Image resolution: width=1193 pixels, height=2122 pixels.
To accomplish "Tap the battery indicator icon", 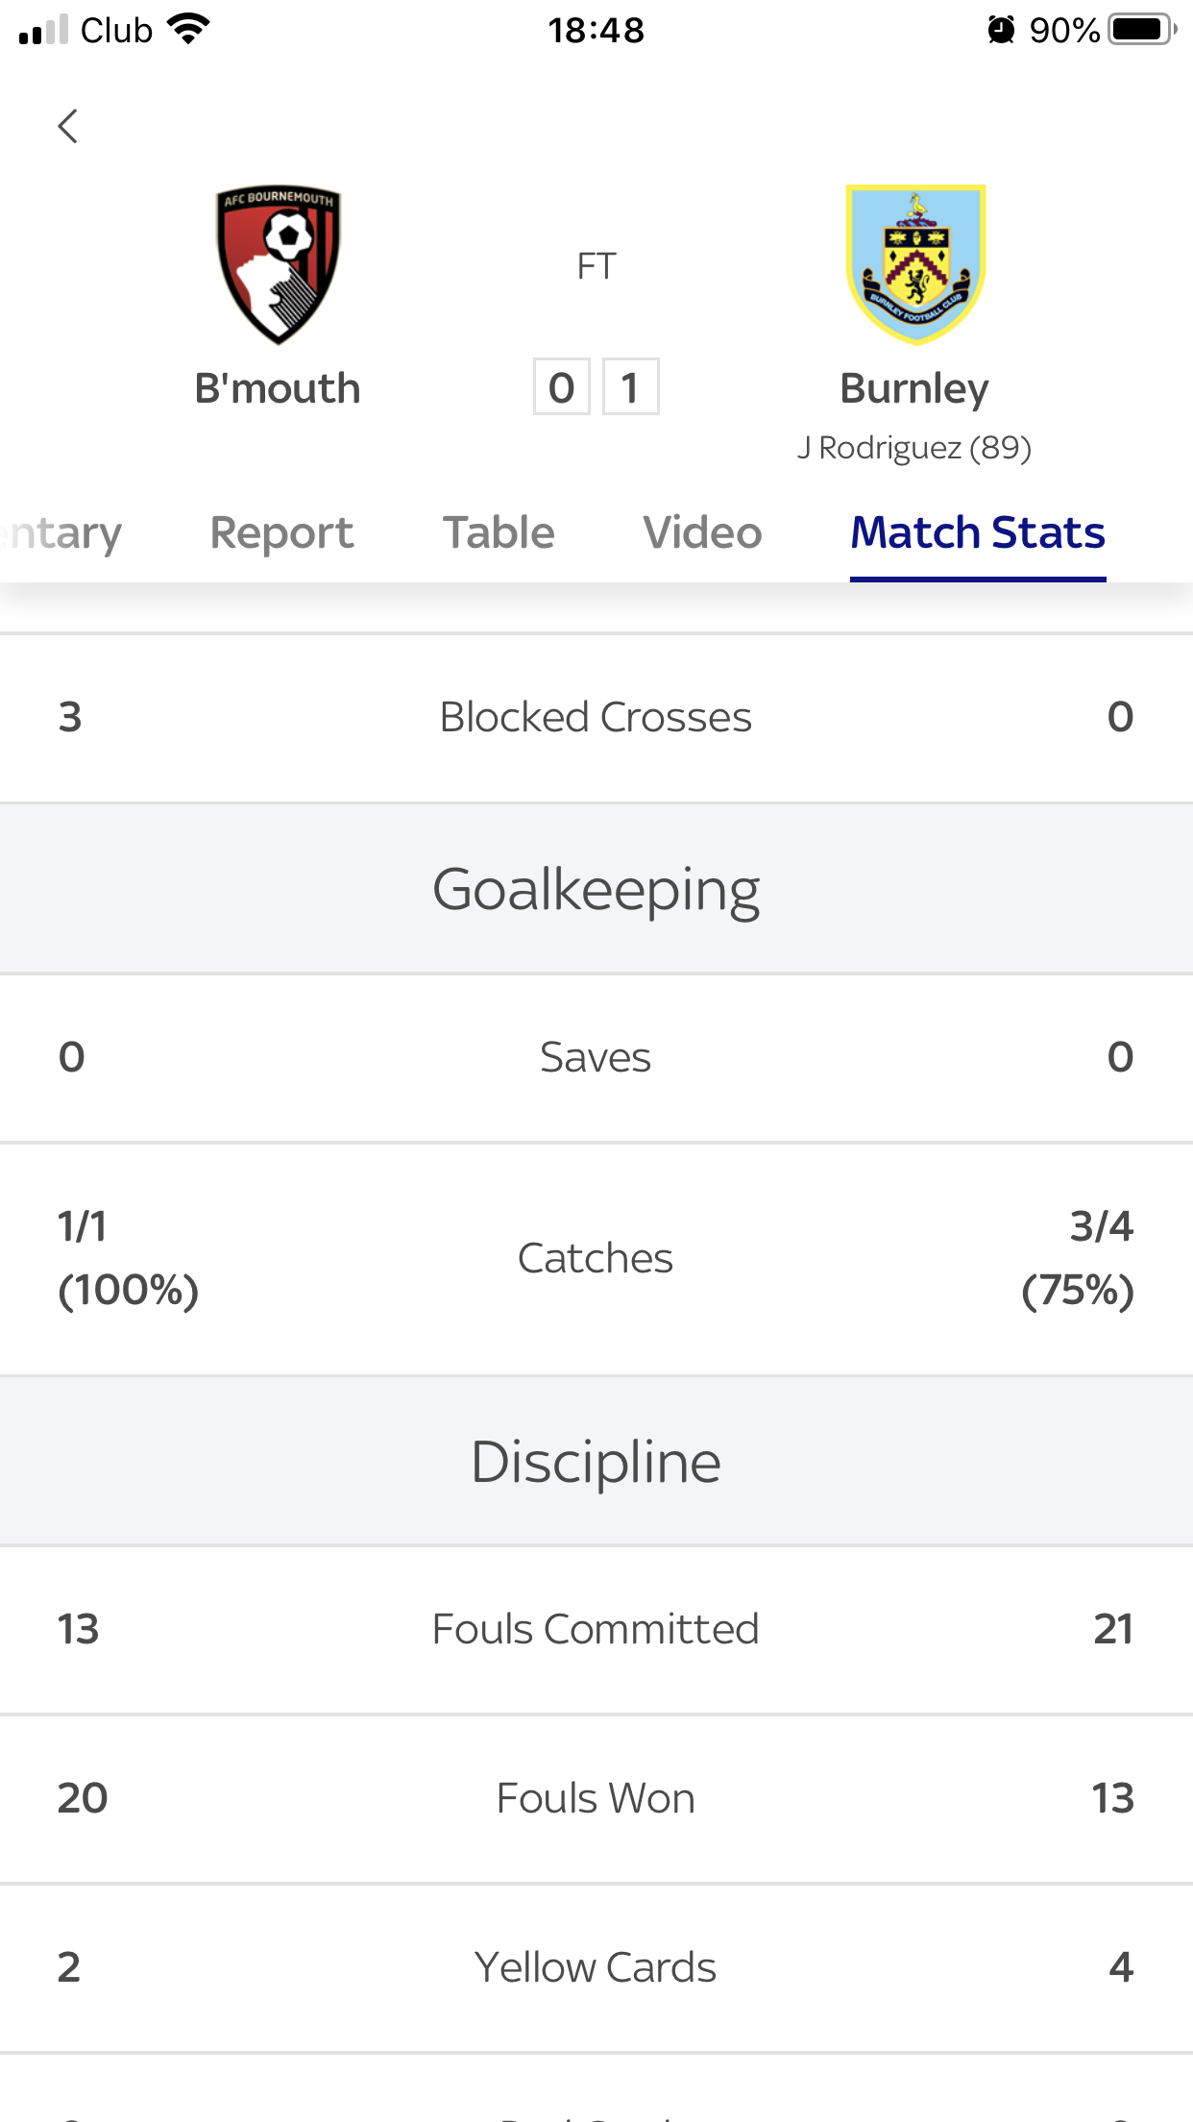I will tap(1141, 30).
